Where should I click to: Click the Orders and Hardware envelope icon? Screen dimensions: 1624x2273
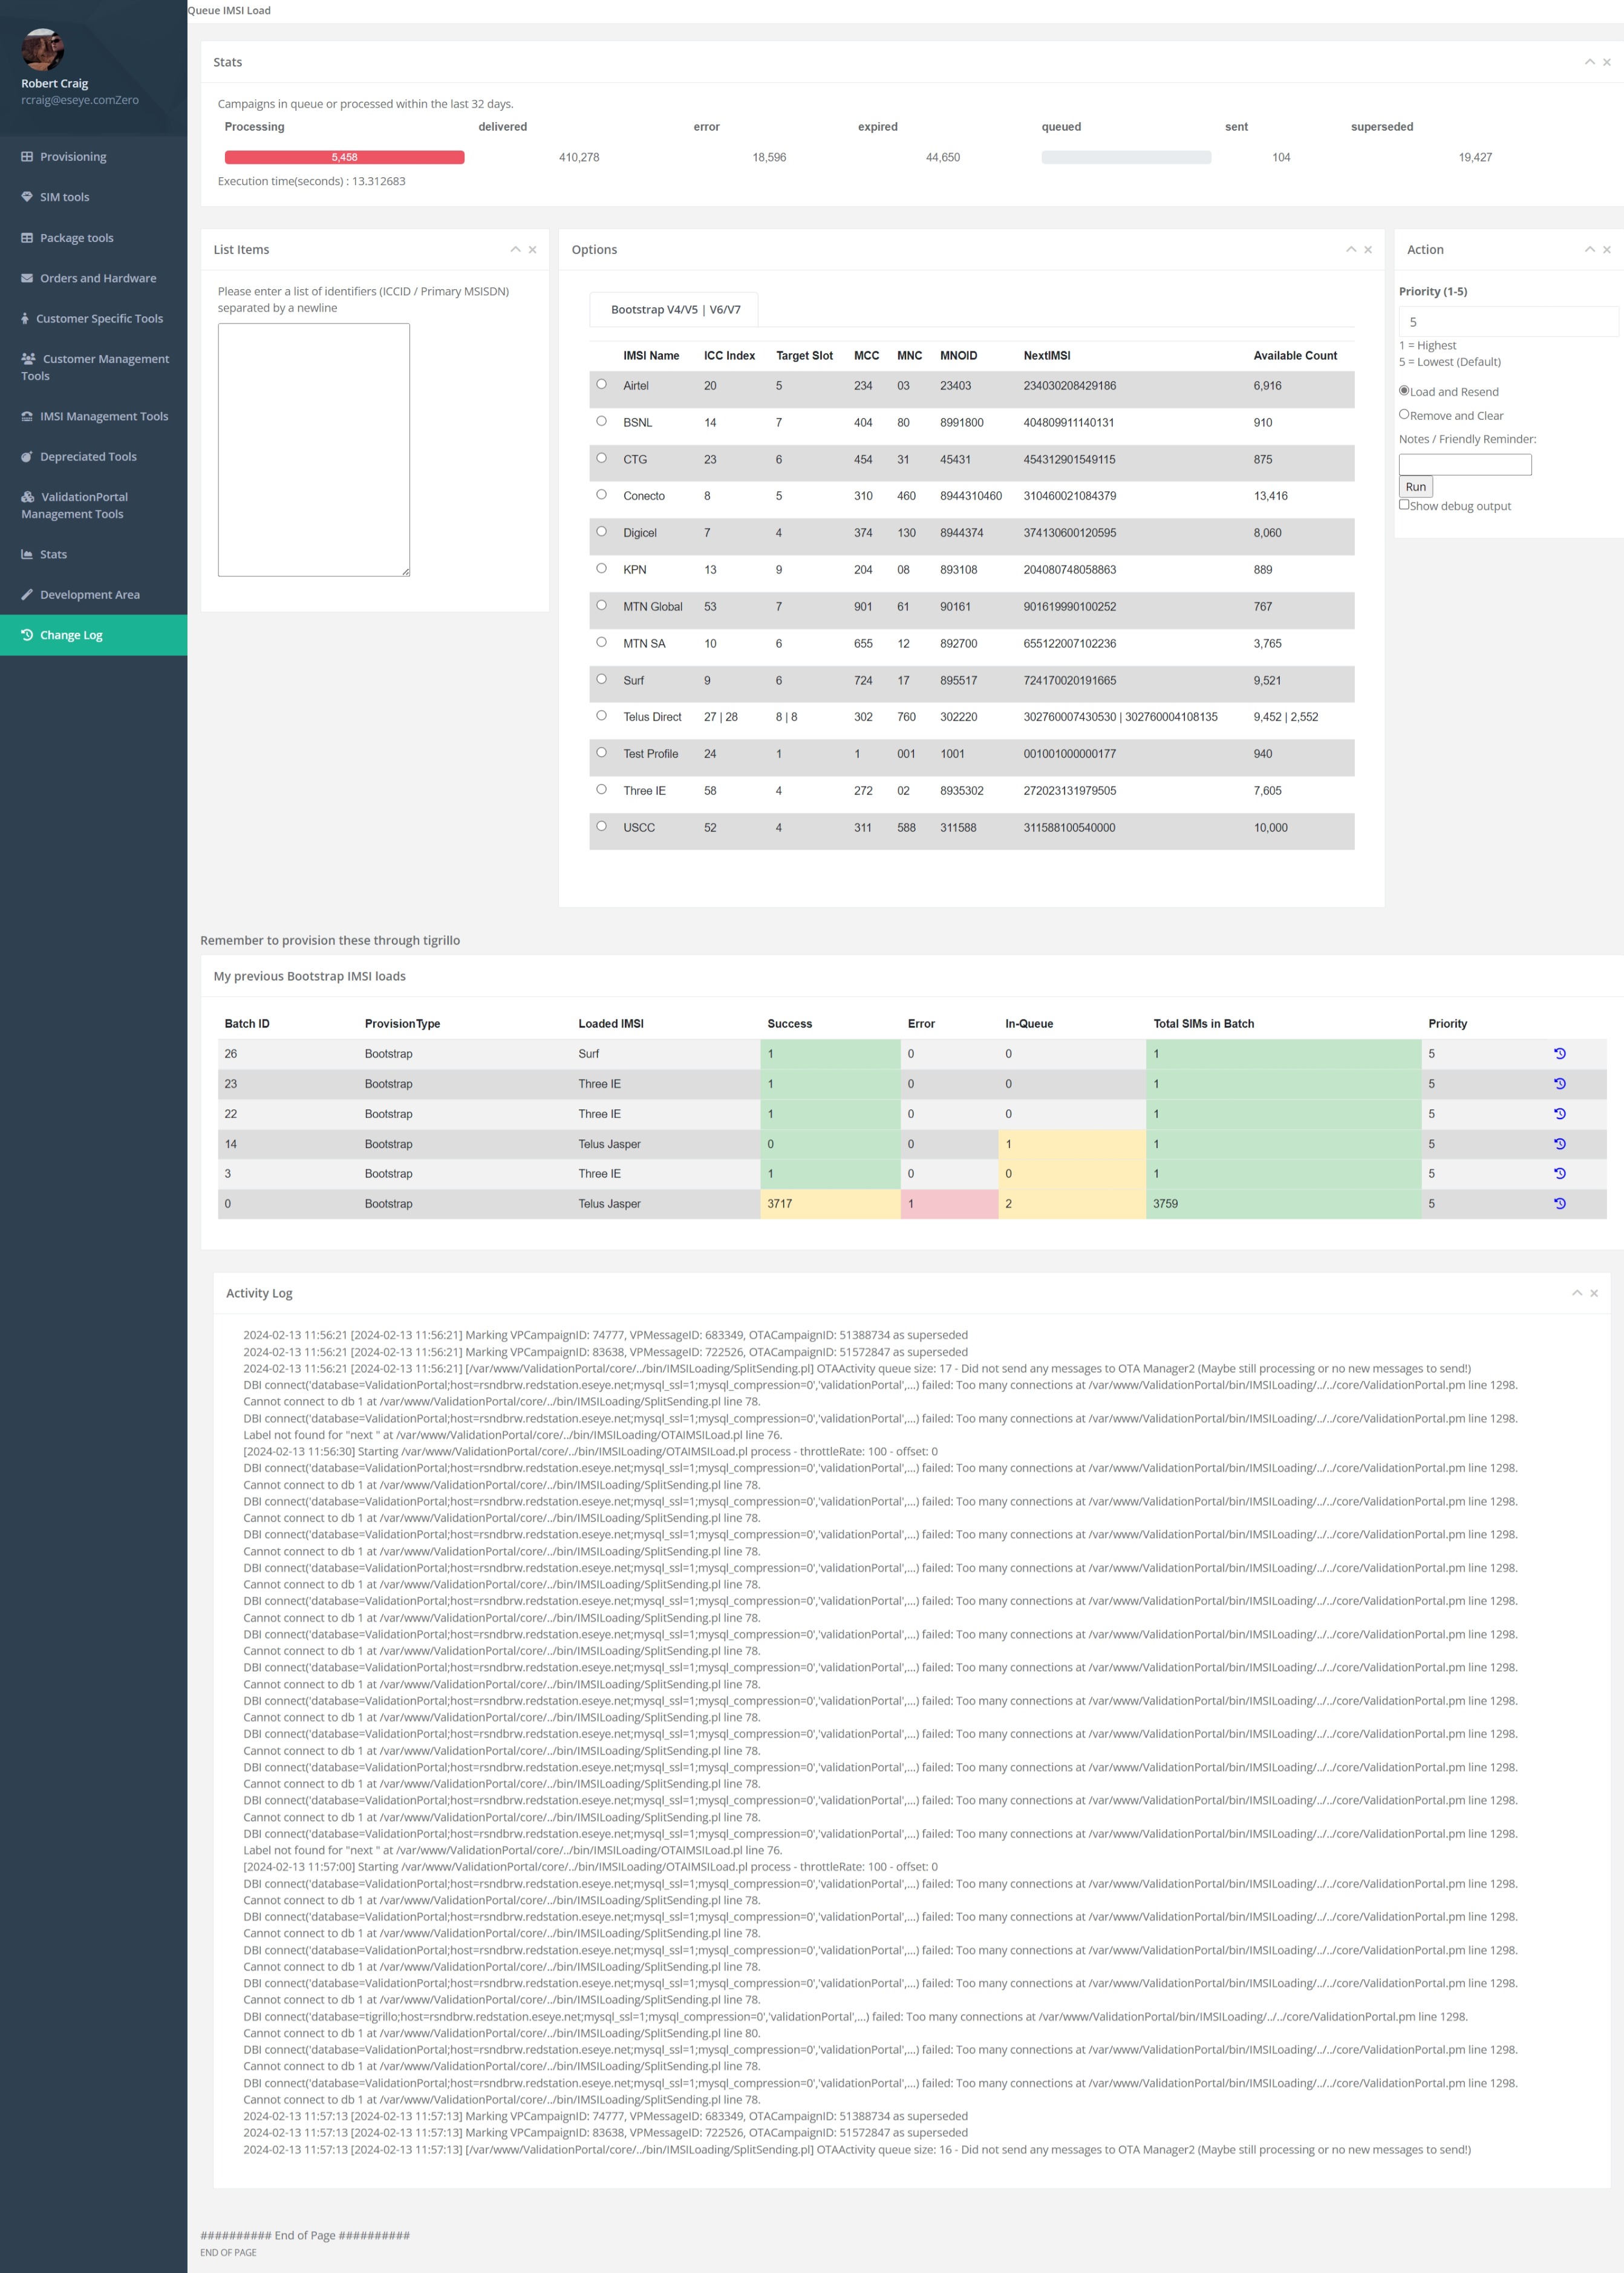coord(27,278)
